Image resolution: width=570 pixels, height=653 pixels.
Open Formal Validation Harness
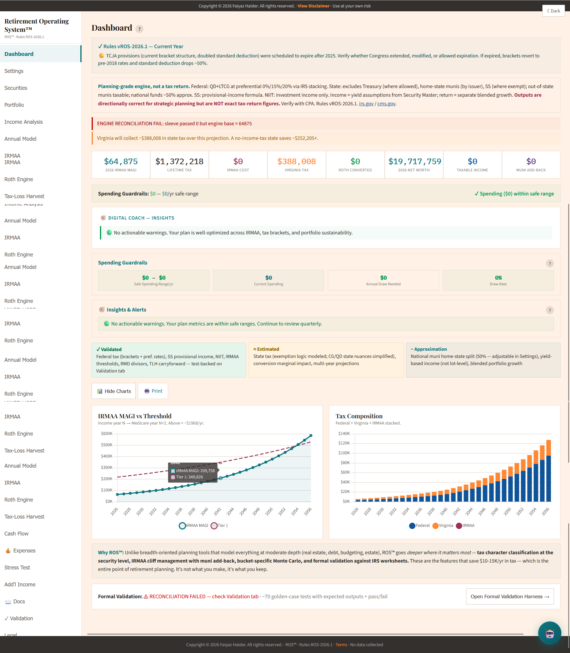pyautogui.click(x=510, y=596)
